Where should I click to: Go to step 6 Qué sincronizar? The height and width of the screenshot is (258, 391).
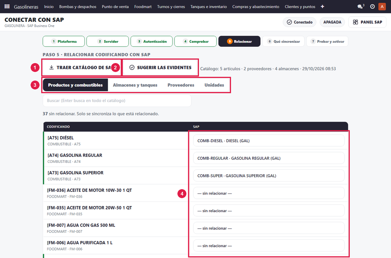[283, 41]
